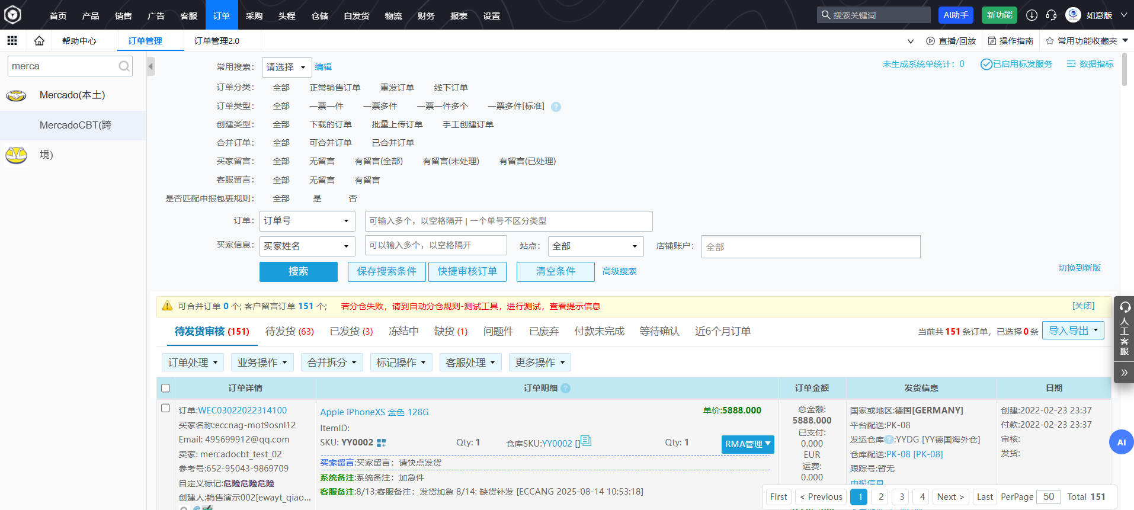Open the floating AI assistant bubble
This screenshot has width=1134, height=510.
pyautogui.click(x=1121, y=442)
